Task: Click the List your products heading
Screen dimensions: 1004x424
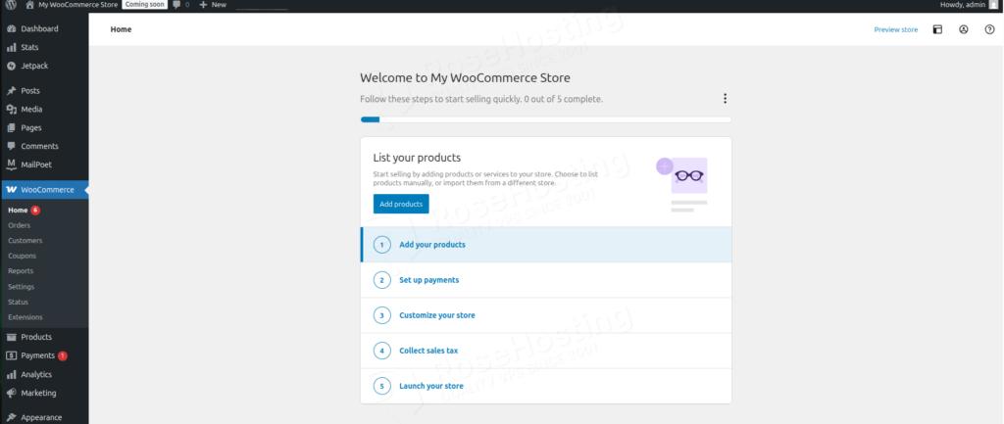Action: [417, 158]
